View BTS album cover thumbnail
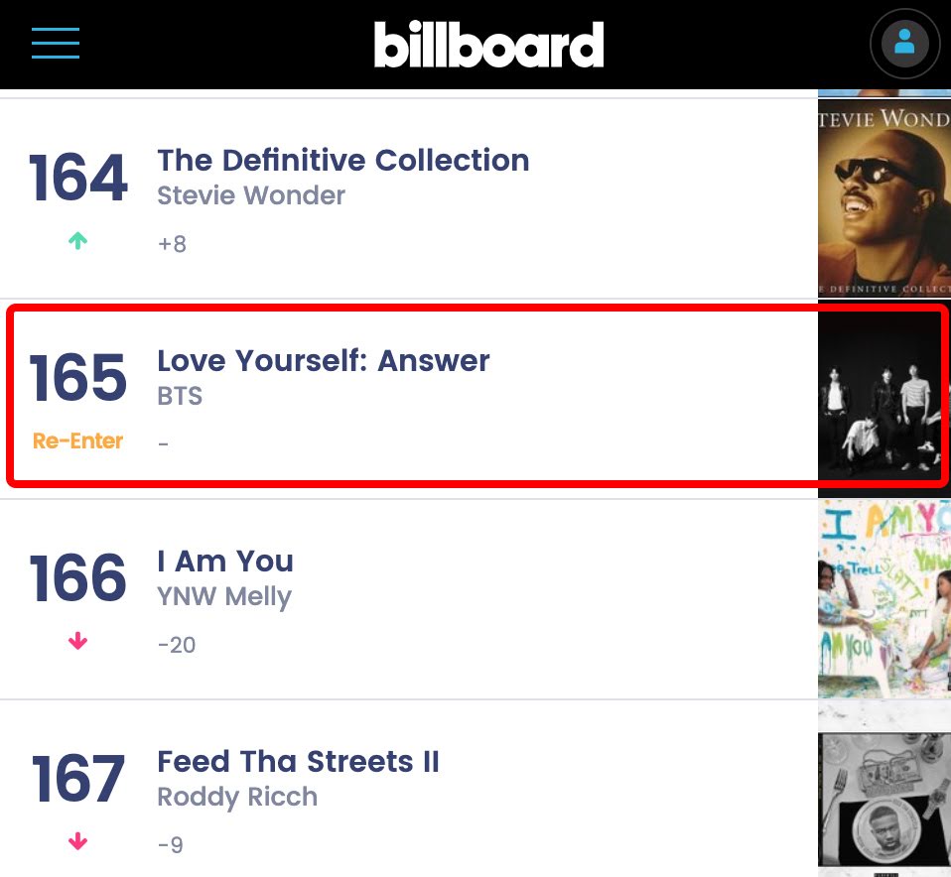951x877 pixels. pyautogui.click(x=881, y=397)
